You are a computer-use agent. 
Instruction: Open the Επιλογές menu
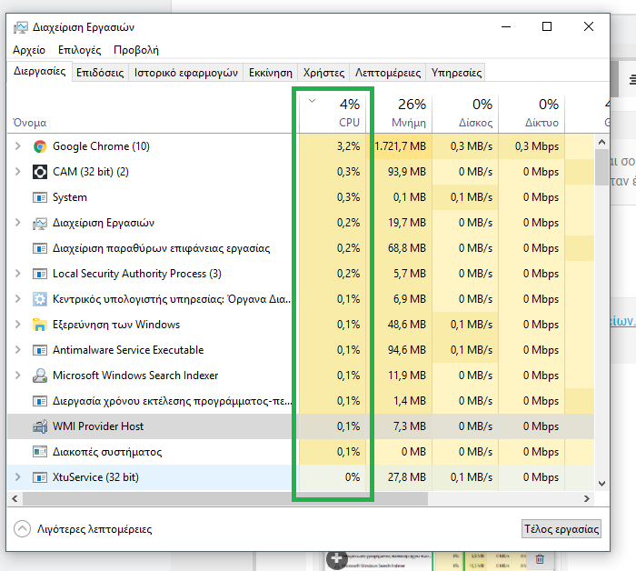80,50
